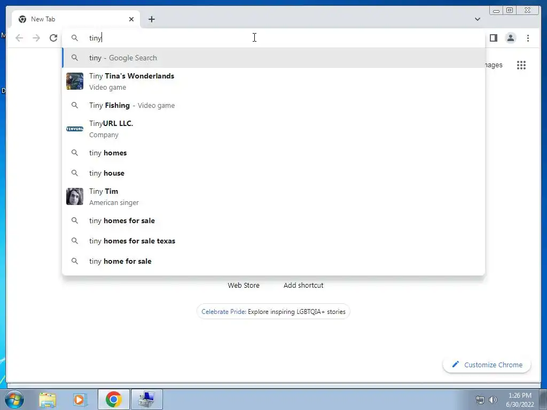Click search icon beside 'tiny homes'

click(x=75, y=153)
